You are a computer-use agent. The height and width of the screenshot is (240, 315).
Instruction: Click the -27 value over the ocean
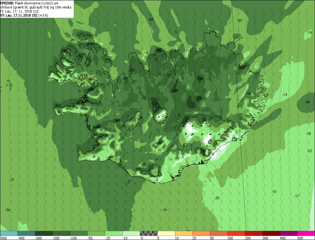coord(12,180)
